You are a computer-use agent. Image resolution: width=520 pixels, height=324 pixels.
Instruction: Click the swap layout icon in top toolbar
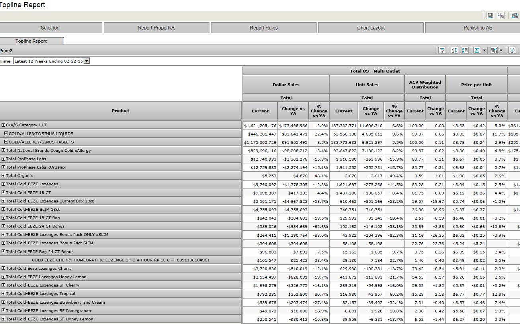[x=514, y=16]
